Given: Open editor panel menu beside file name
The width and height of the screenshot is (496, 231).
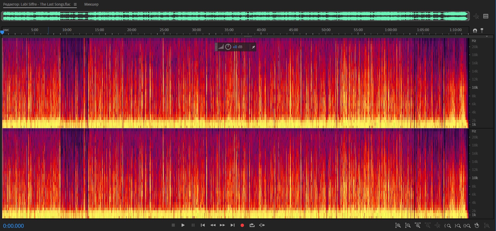Looking at the screenshot, I should [x=75, y=5].
